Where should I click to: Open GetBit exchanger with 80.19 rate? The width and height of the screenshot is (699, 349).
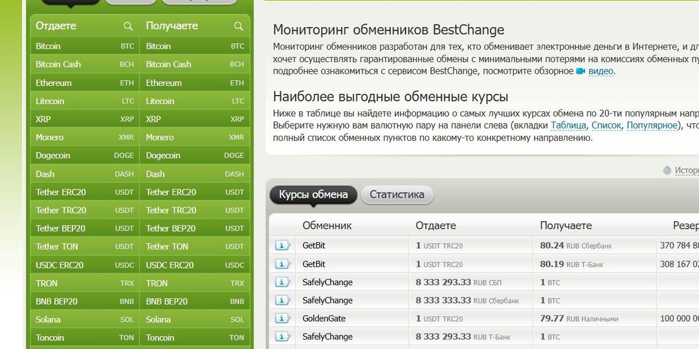tap(314, 264)
